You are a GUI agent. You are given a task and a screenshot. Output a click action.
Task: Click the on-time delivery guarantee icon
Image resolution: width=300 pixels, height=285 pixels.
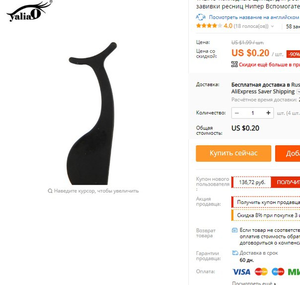(x=235, y=253)
